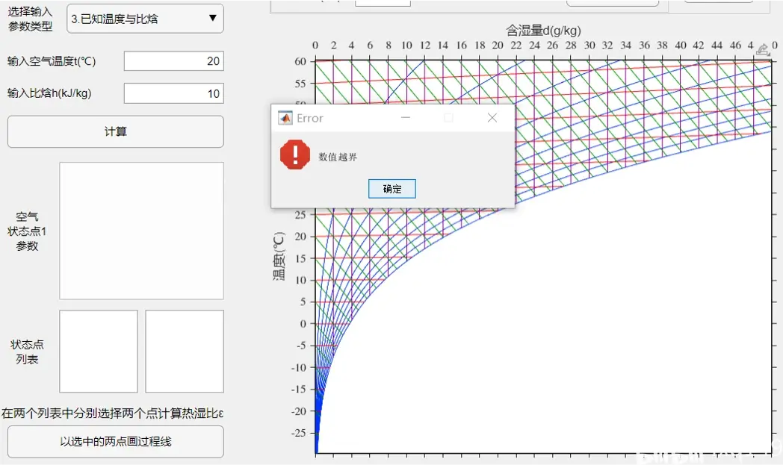Click 以选中的两点画过程线 button
This screenshot has width=783, height=465.
click(x=116, y=442)
